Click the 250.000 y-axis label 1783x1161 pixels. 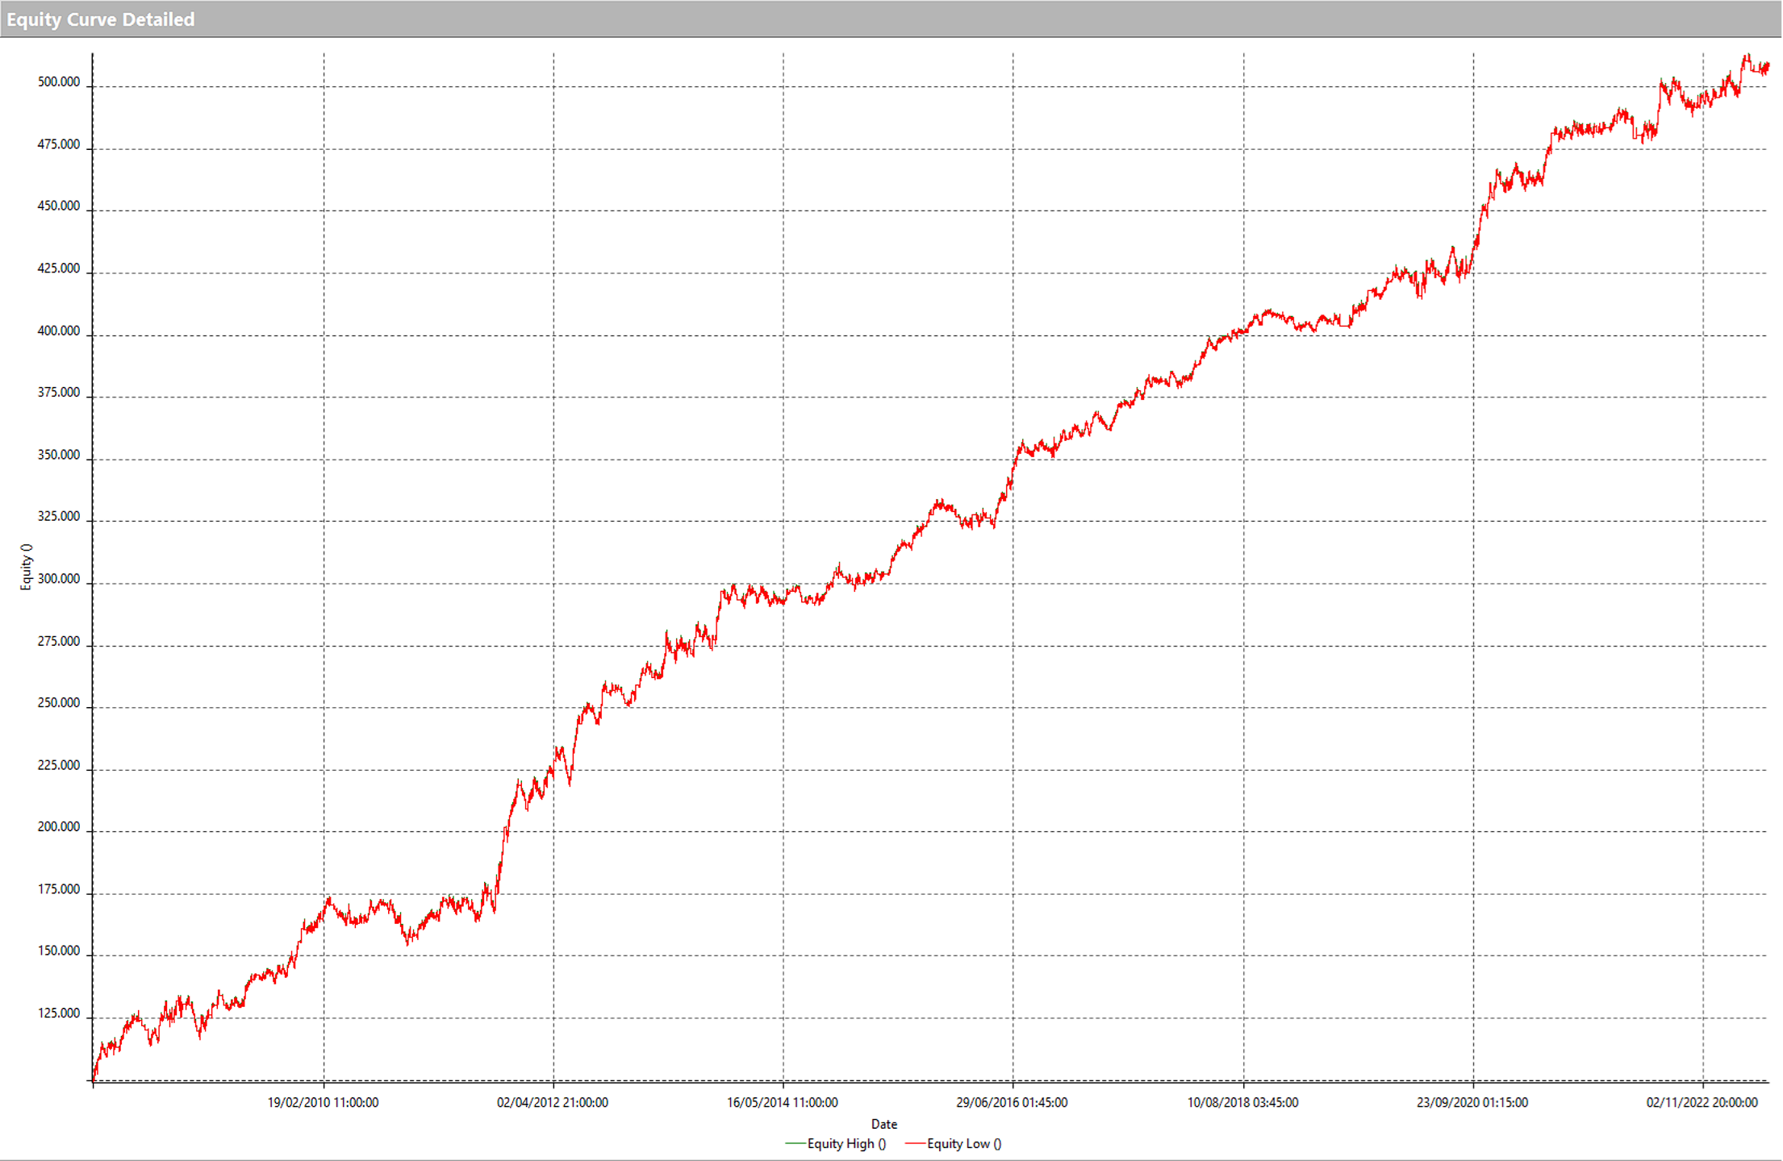pos(59,703)
